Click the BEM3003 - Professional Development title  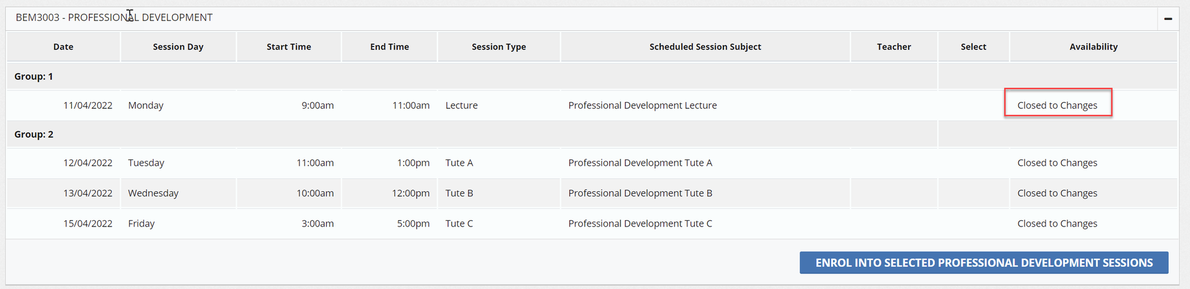114,17
